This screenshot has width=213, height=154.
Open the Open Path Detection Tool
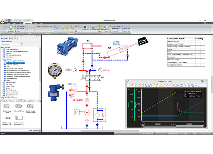click(x=44, y=26)
